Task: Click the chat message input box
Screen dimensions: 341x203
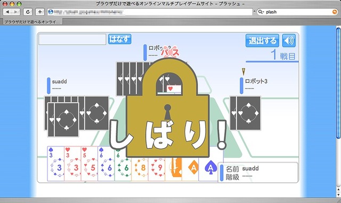Action: click(x=72, y=39)
